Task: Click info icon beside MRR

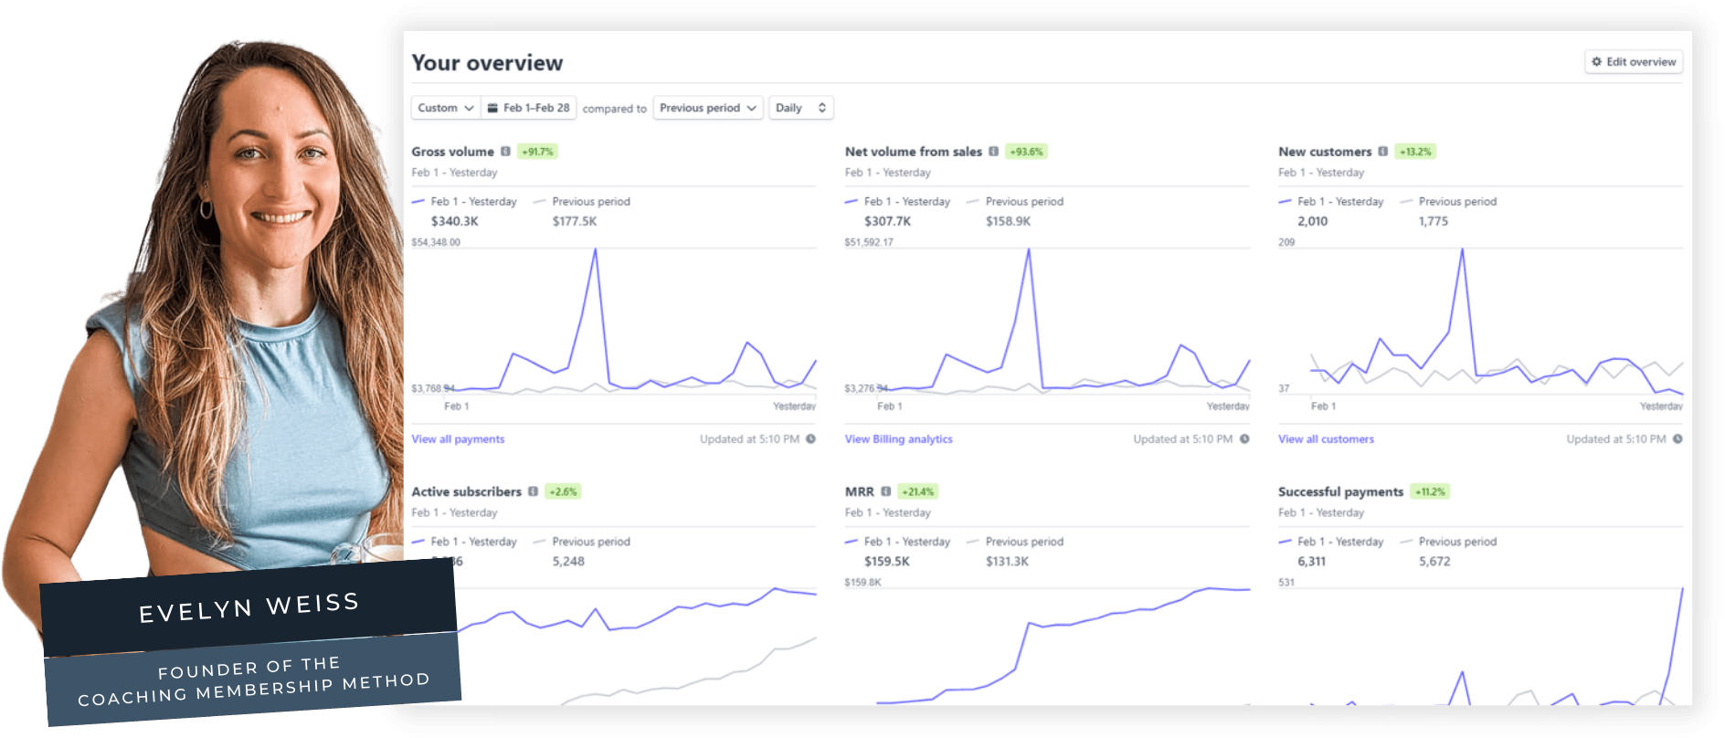Action: tap(885, 491)
